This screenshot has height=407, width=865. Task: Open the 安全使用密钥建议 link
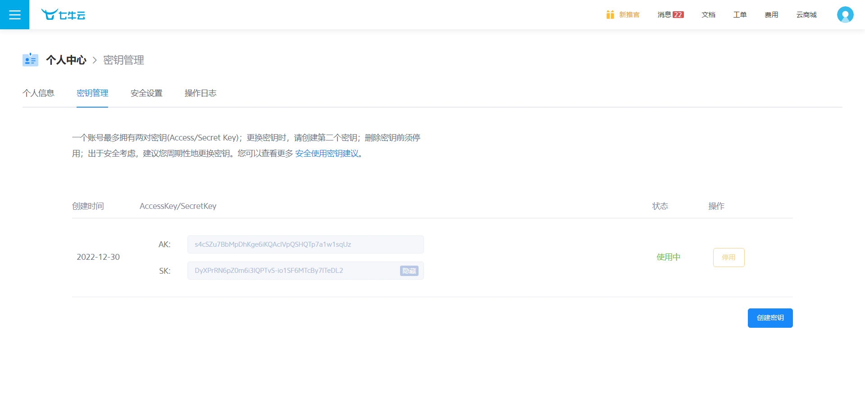[327, 154]
